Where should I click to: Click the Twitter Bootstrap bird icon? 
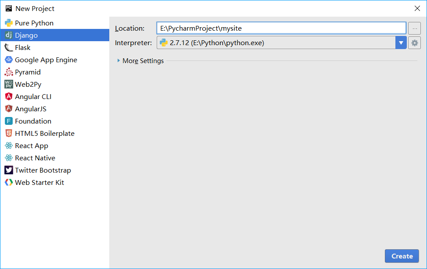tap(9, 170)
